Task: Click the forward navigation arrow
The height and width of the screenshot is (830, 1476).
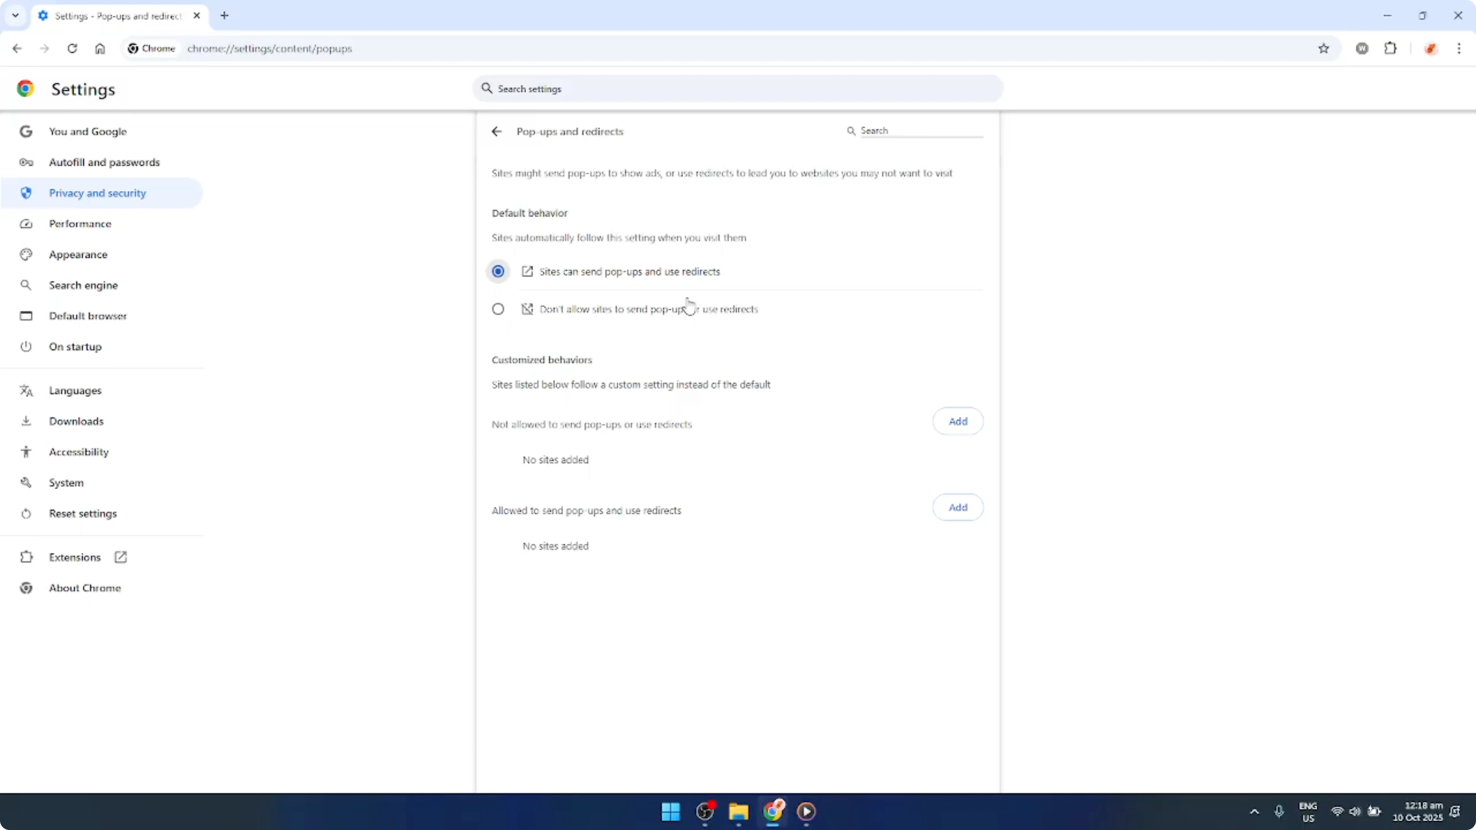Action: click(44, 49)
